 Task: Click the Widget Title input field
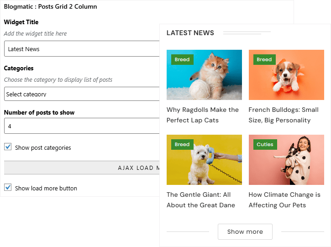pyautogui.click(x=82, y=49)
